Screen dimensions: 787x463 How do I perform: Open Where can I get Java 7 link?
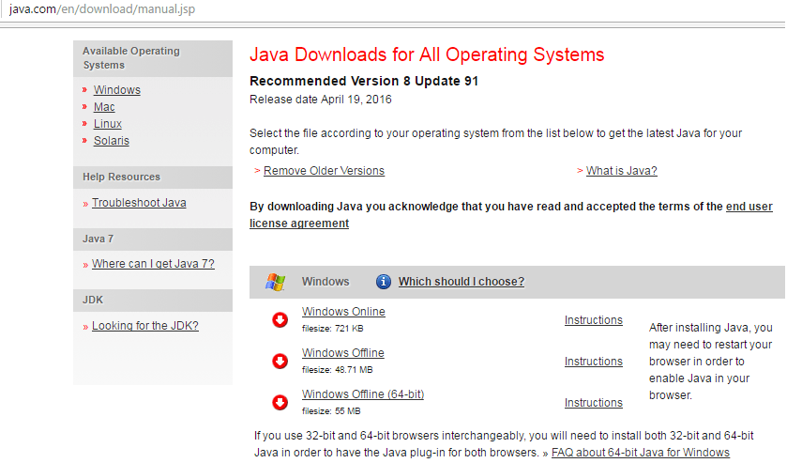pyautogui.click(x=153, y=264)
